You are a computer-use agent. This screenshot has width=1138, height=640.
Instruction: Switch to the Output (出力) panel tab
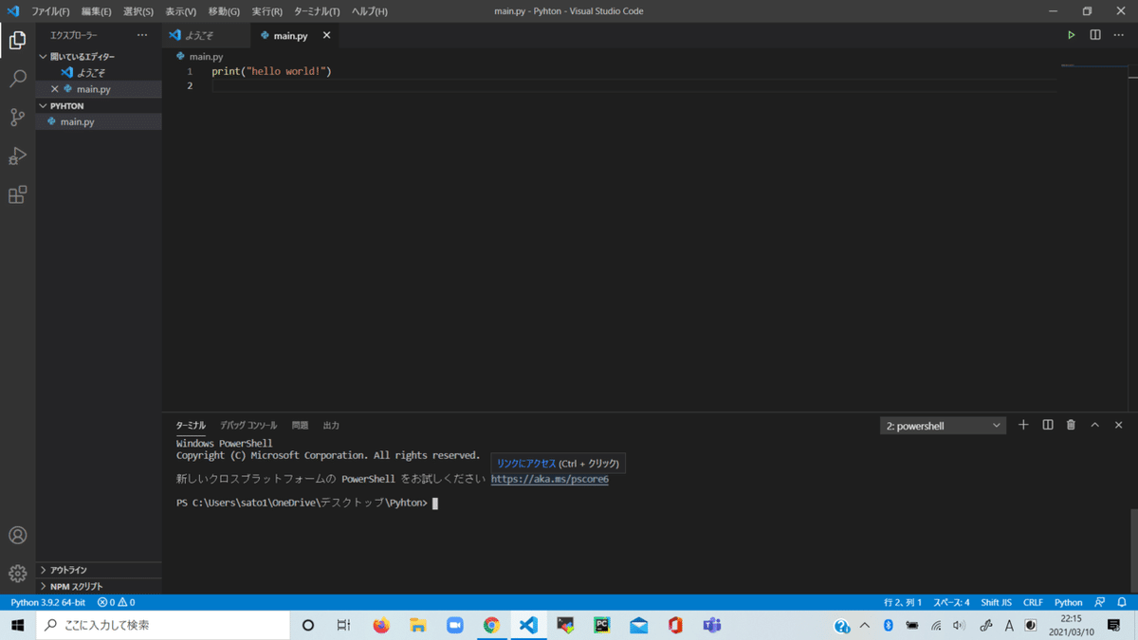(331, 426)
